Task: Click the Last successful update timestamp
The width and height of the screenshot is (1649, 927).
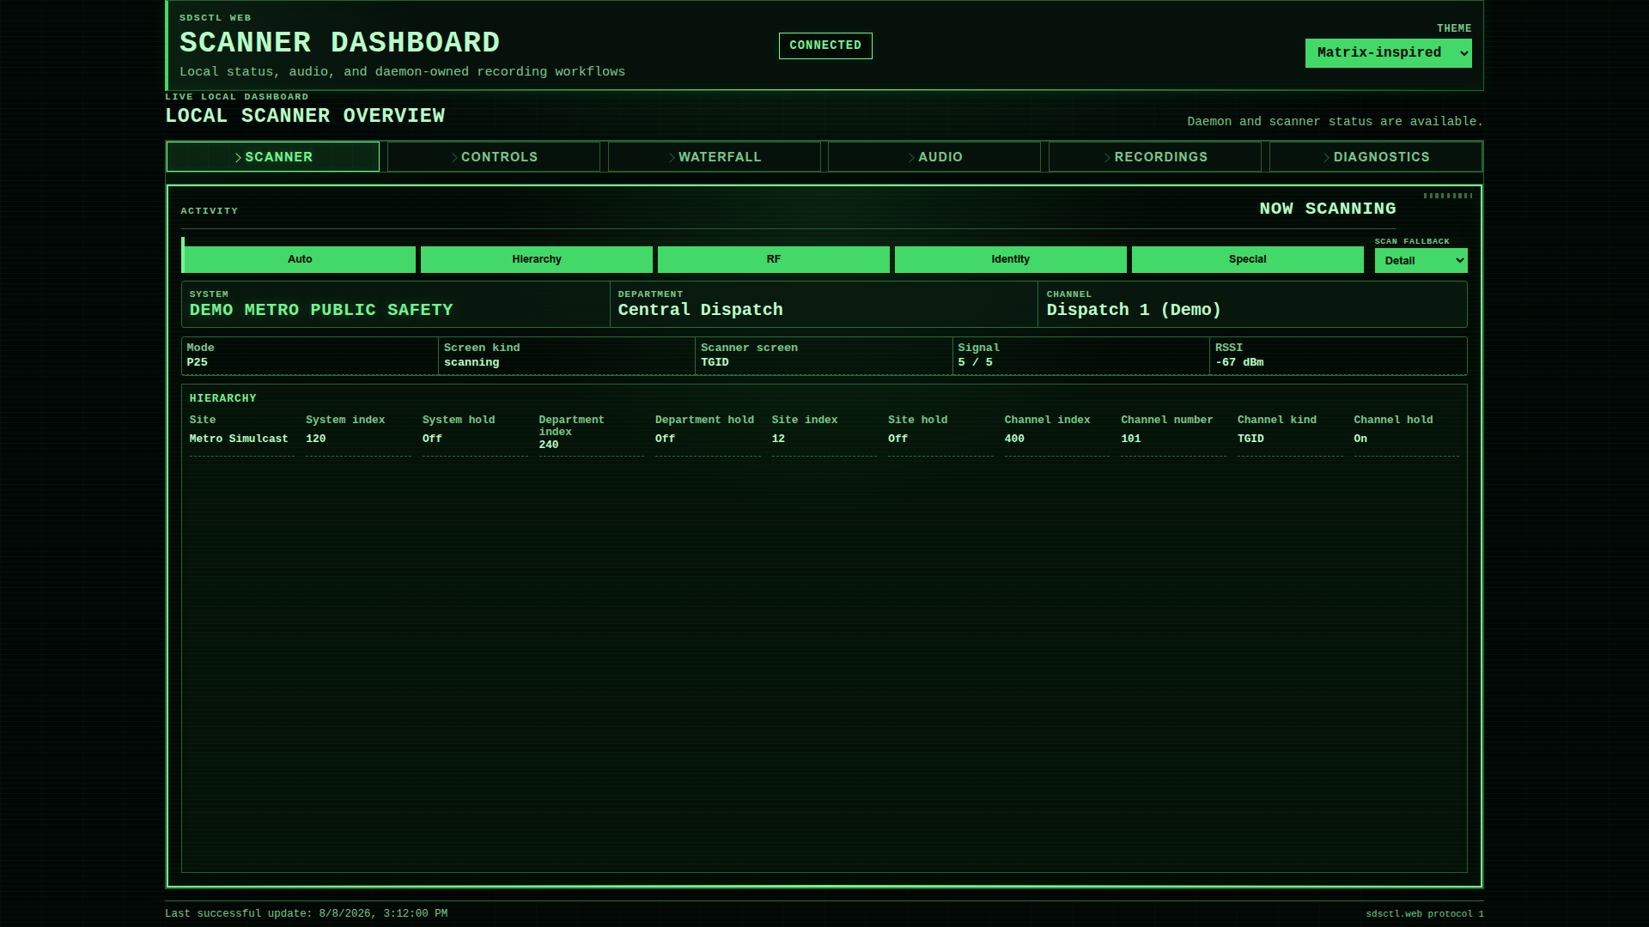Action: click(306, 913)
